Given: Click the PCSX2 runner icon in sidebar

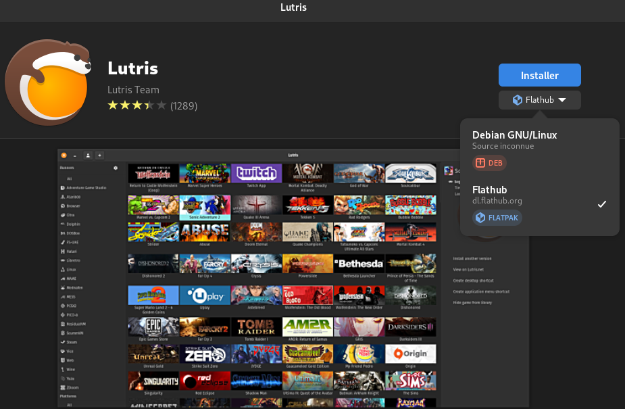Looking at the screenshot, I should pos(63,306).
